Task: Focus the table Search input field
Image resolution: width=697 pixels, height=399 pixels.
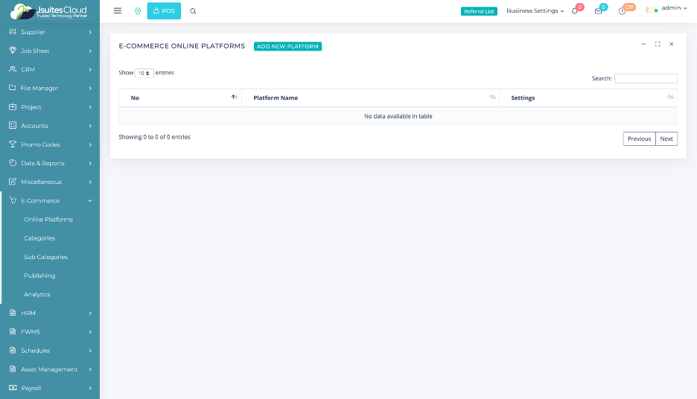Action: coord(646,78)
